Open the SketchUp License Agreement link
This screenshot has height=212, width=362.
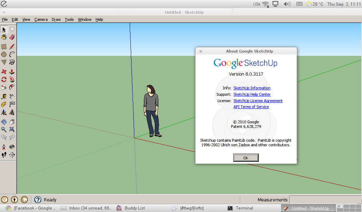click(258, 101)
